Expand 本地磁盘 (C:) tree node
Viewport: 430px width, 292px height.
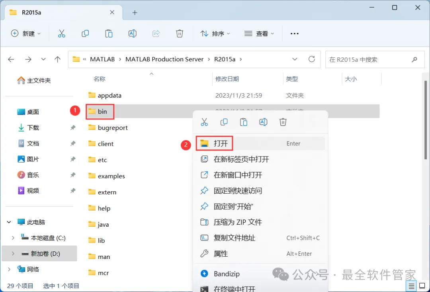pyautogui.click(x=13, y=238)
